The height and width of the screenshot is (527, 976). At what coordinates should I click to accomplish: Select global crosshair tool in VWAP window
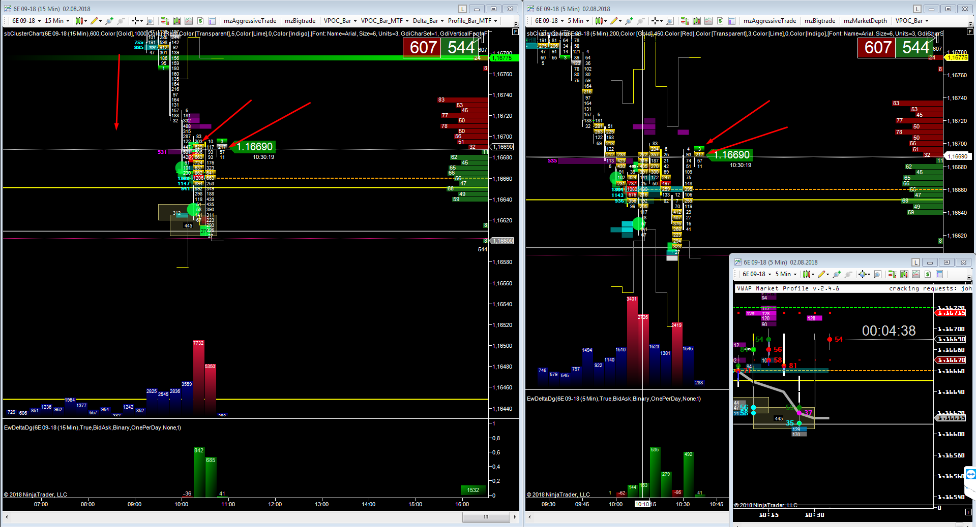pos(864,274)
